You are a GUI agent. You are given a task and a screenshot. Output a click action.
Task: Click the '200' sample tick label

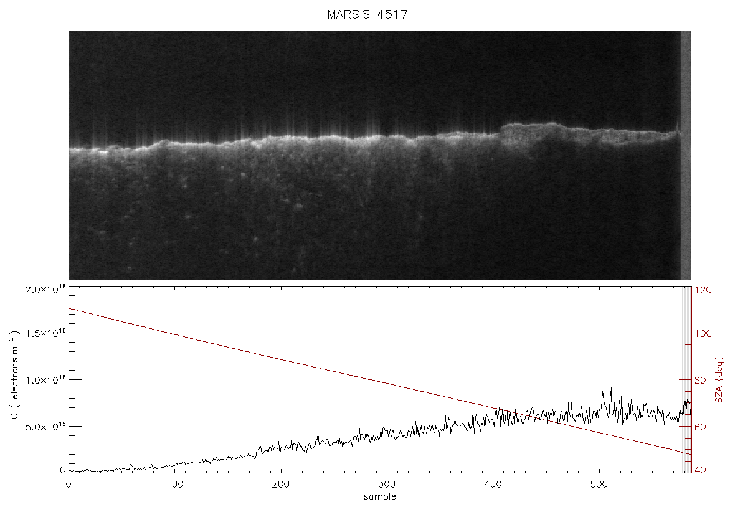(x=281, y=484)
